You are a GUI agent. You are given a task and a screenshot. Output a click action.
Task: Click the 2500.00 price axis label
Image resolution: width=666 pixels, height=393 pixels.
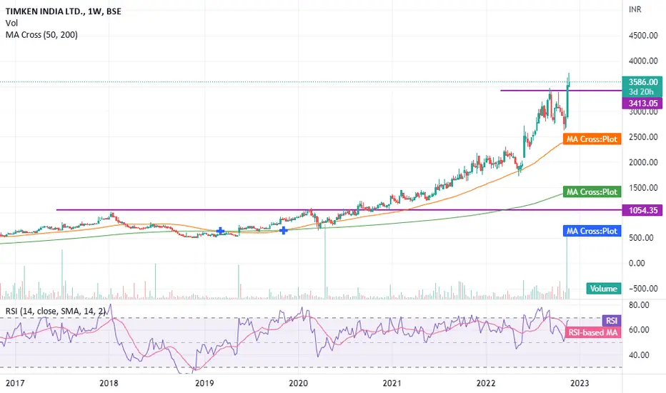pos(643,137)
